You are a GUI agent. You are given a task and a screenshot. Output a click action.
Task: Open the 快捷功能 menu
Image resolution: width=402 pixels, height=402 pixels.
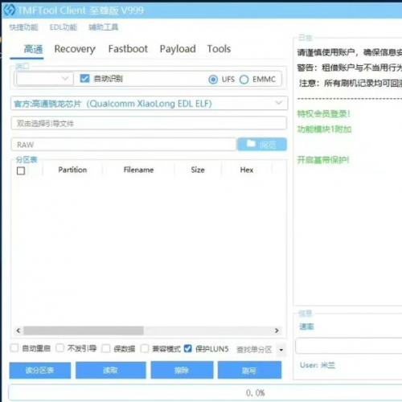[x=23, y=27]
